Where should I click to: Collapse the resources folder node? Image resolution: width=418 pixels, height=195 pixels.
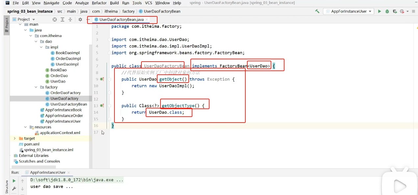(x=25, y=127)
